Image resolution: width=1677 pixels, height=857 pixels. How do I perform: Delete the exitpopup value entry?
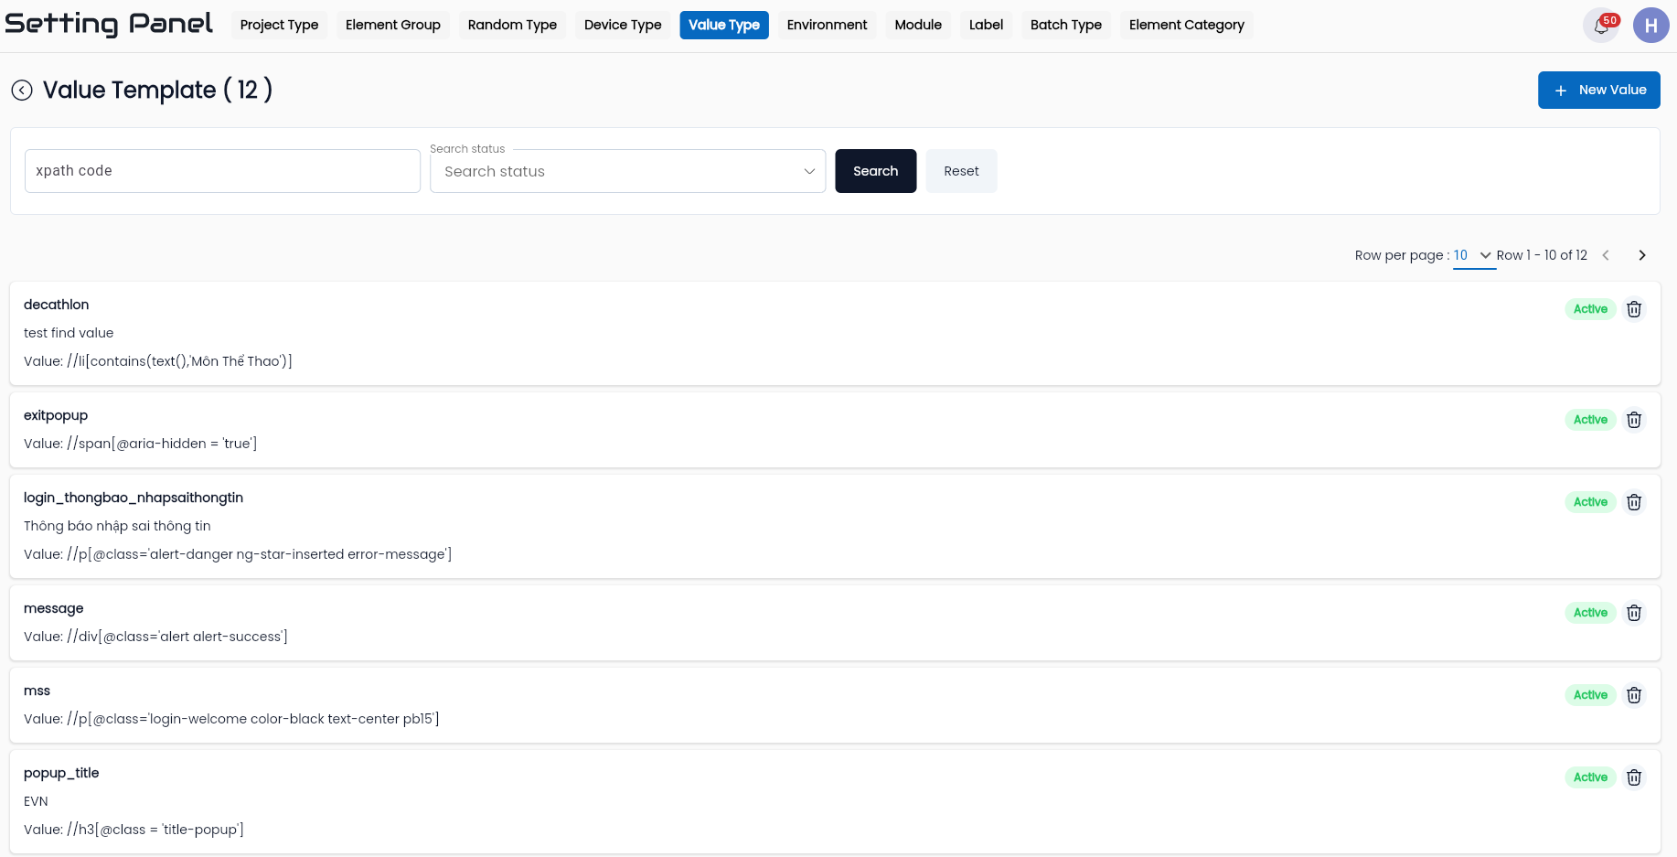(1634, 420)
